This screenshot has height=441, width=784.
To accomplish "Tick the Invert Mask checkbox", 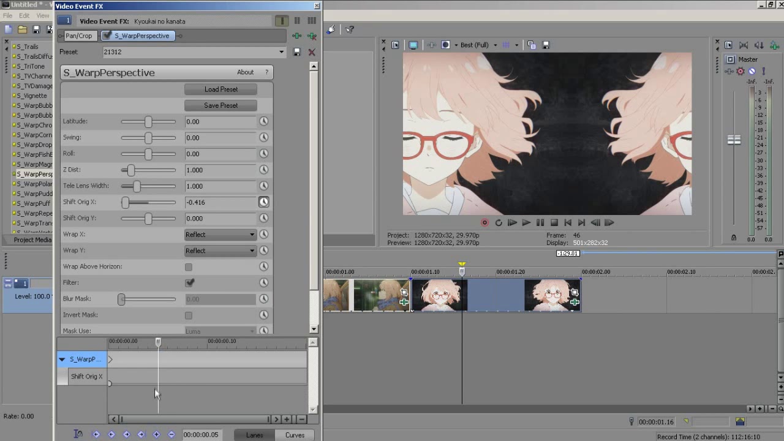I will tap(189, 315).
